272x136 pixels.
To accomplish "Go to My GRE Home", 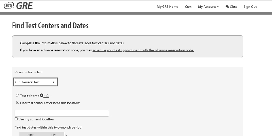I will [167, 7].
